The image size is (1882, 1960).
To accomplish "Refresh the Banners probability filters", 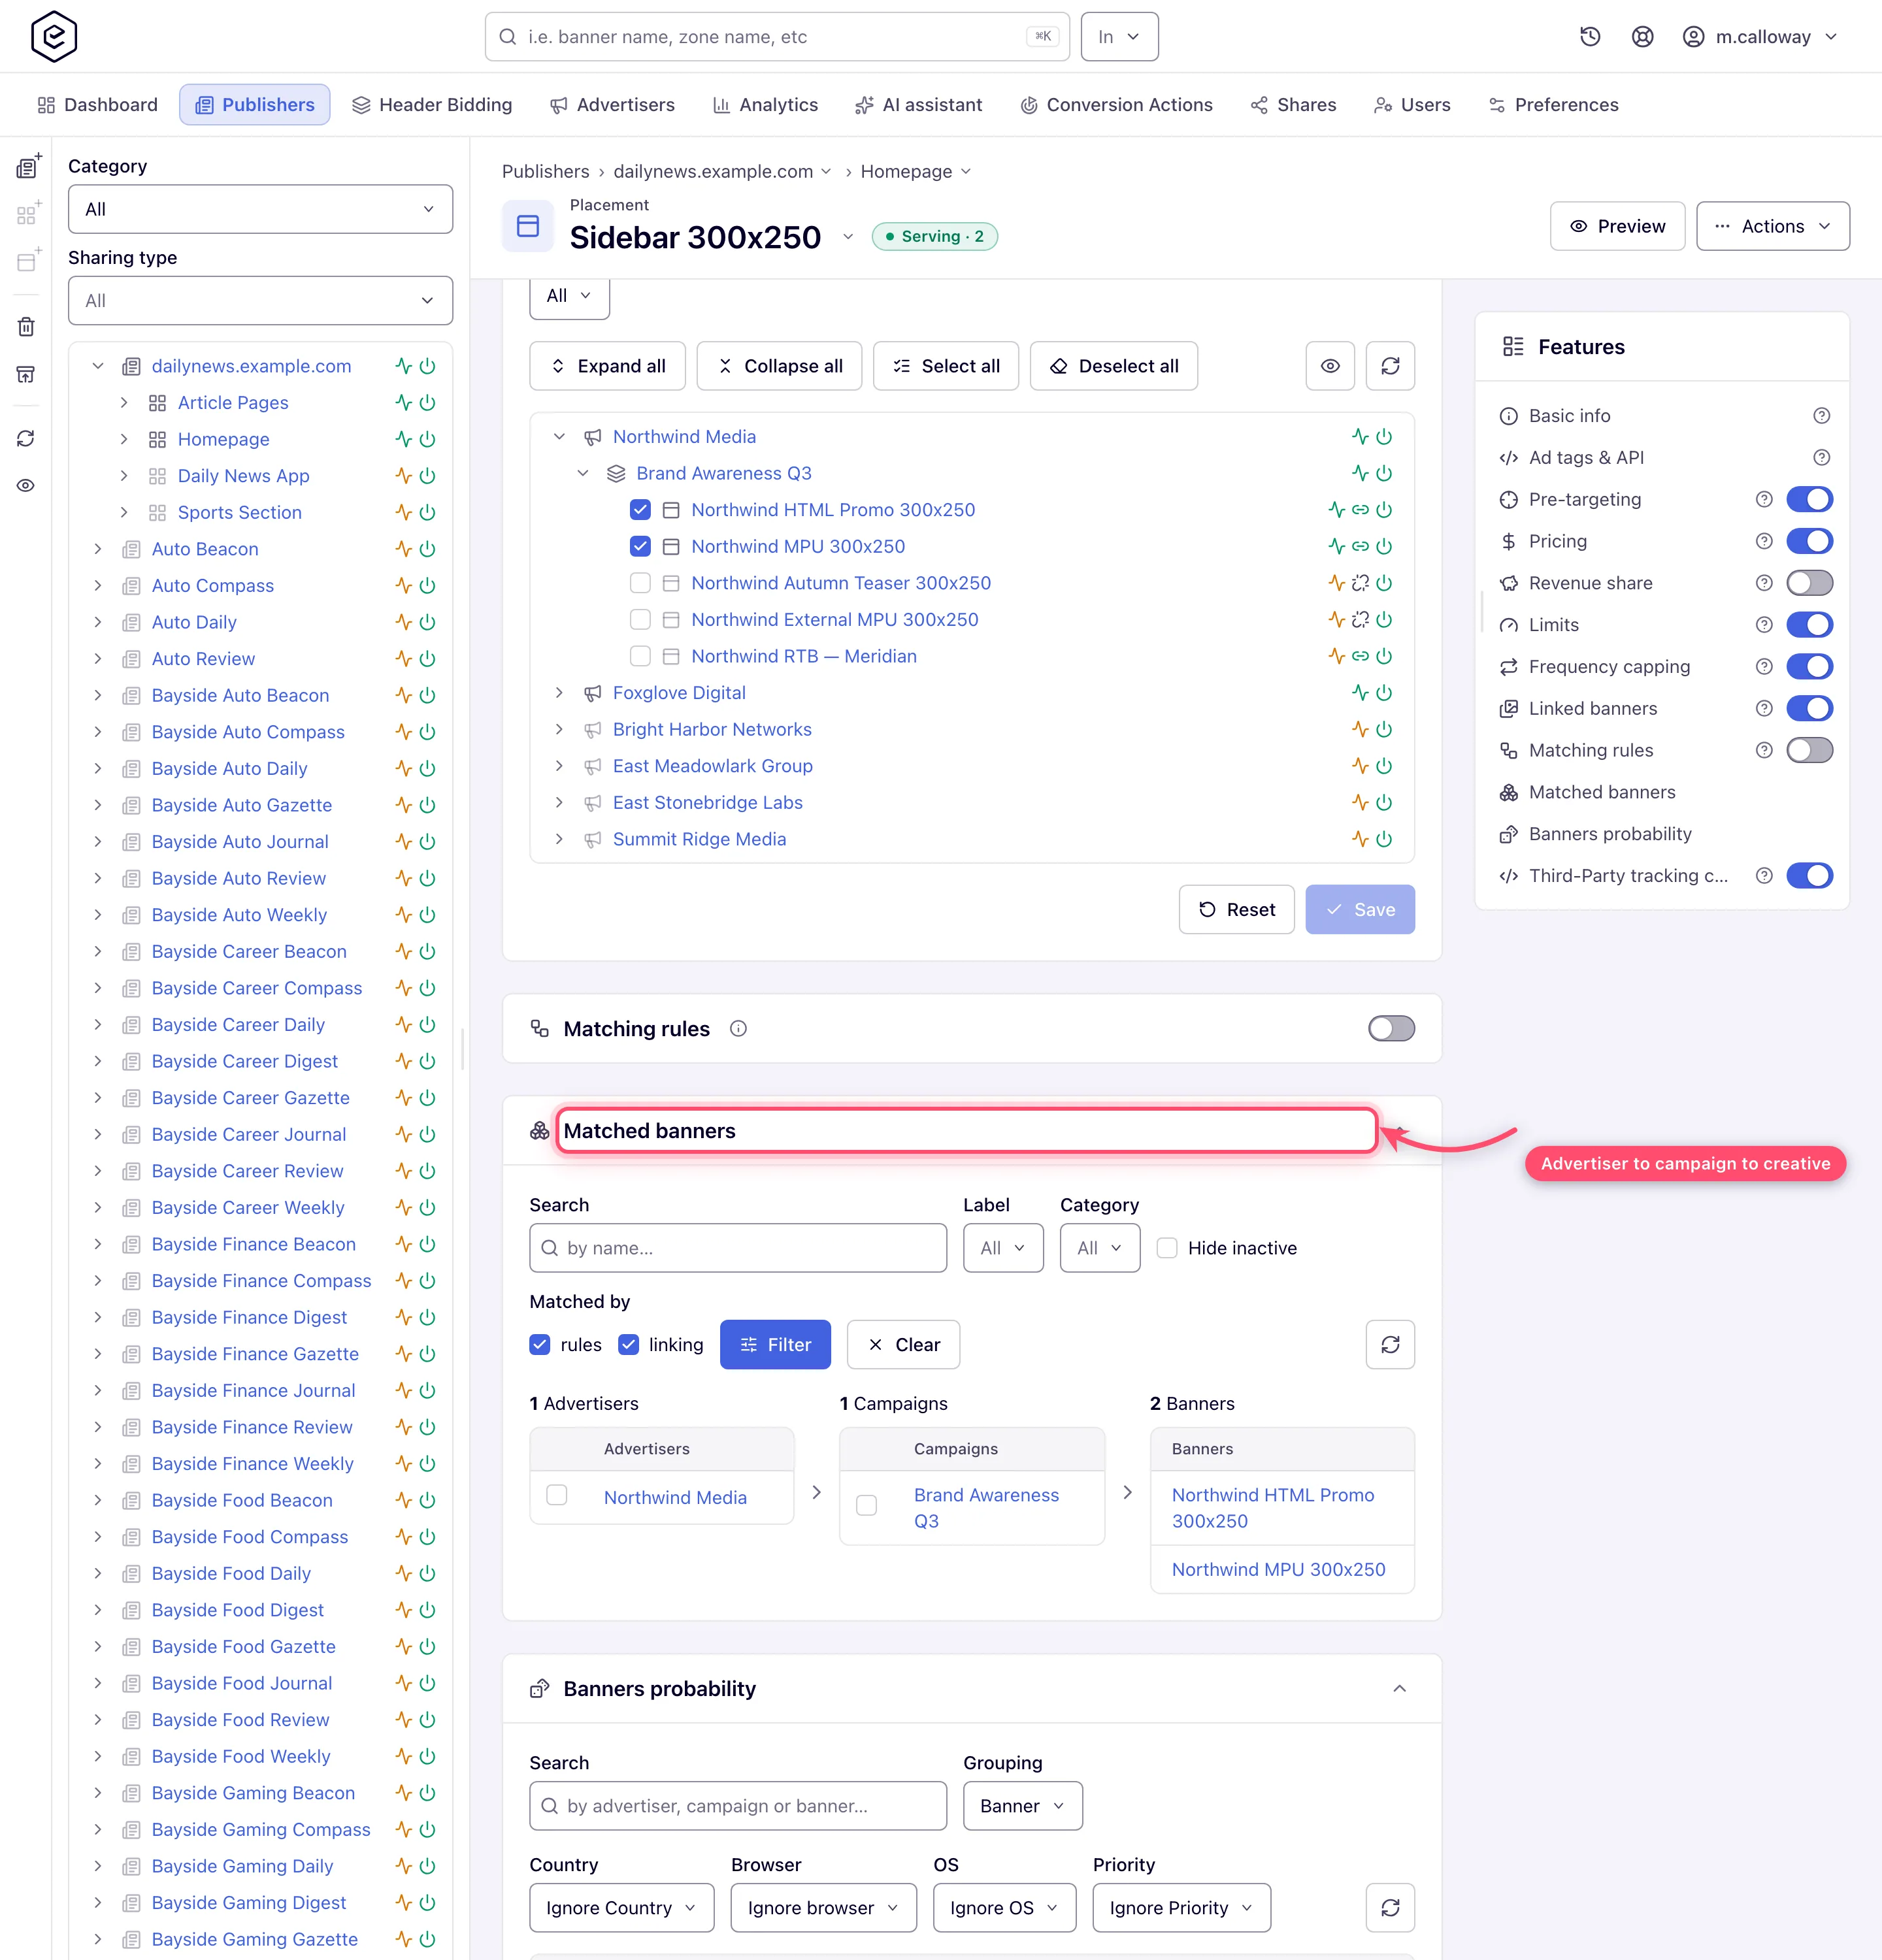I will tap(1390, 1908).
